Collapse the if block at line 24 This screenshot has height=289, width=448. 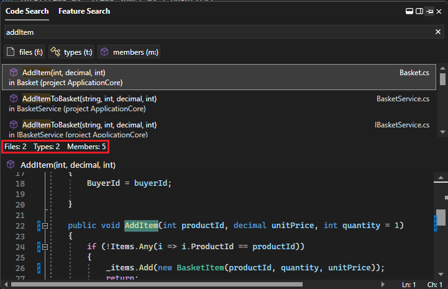pyautogui.click(x=45, y=247)
